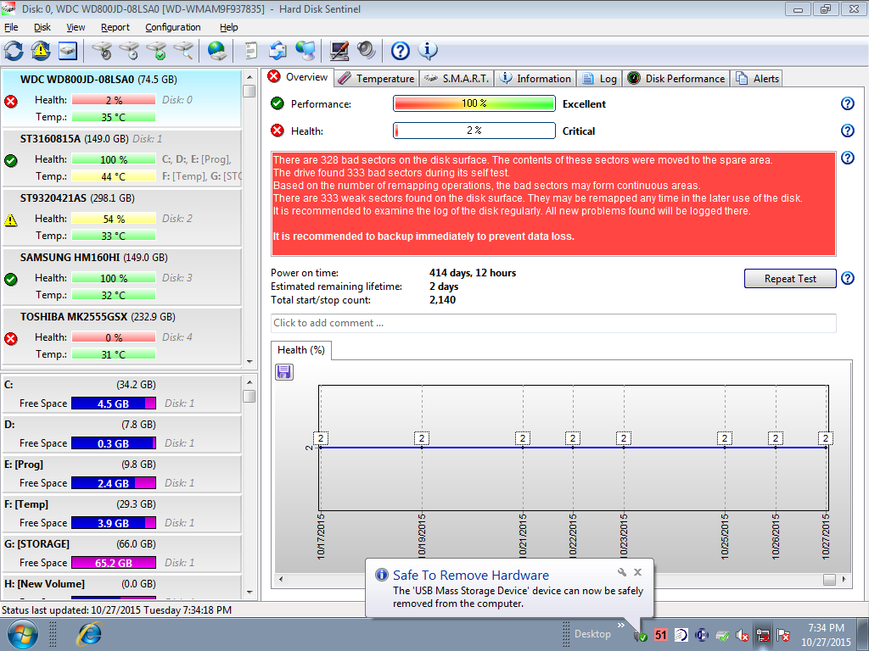This screenshot has height=651, width=869.
Task: Click the Click to add comment field
Action: [x=553, y=323]
